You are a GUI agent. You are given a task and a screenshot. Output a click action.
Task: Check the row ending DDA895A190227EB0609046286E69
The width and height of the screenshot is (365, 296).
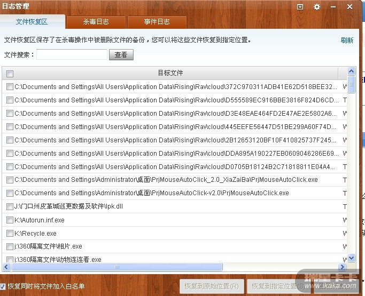[x=10, y=154]
